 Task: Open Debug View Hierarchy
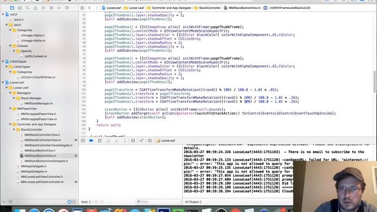(133, 141)
